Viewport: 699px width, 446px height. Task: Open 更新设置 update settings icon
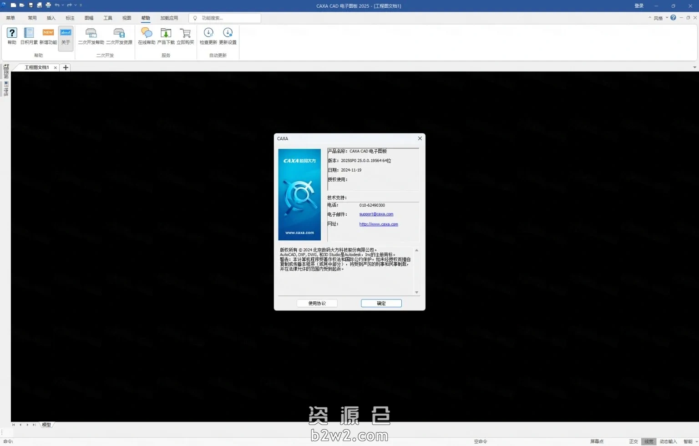(x=228, y=36)
